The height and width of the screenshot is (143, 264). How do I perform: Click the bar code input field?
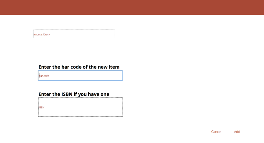pyautogui.click(x=80, y=76)
